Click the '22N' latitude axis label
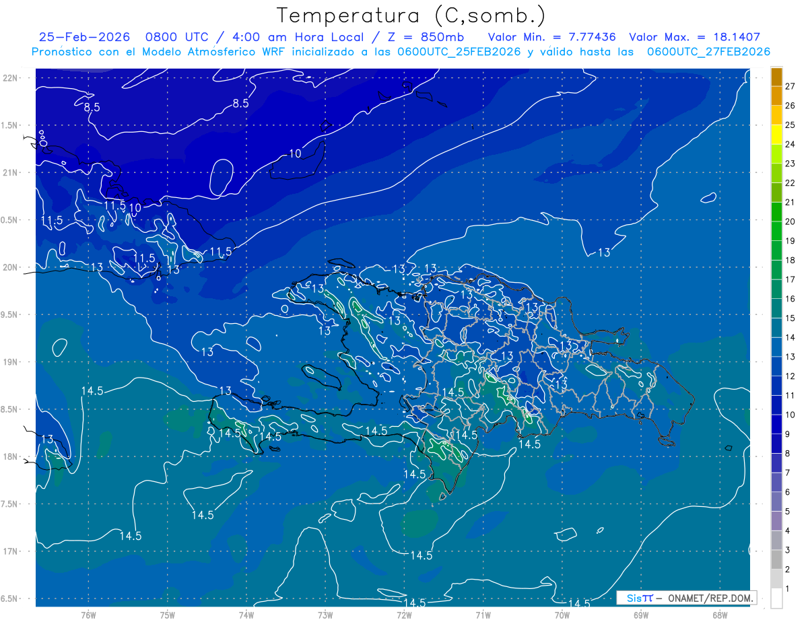Viewport: 808px width, 624px height. point(11,77)
